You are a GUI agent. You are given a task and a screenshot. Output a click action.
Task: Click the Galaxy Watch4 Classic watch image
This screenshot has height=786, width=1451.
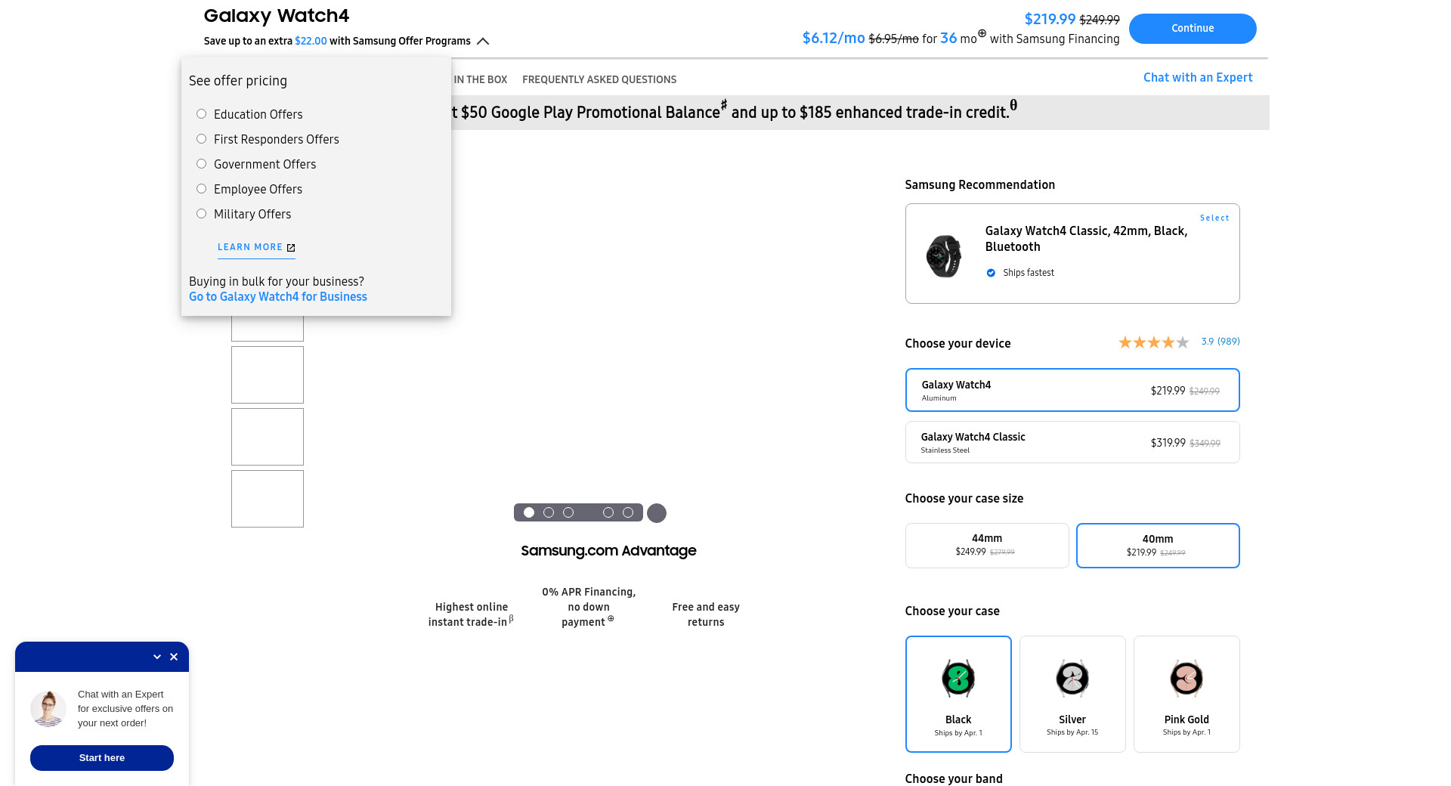click(943, 256)
